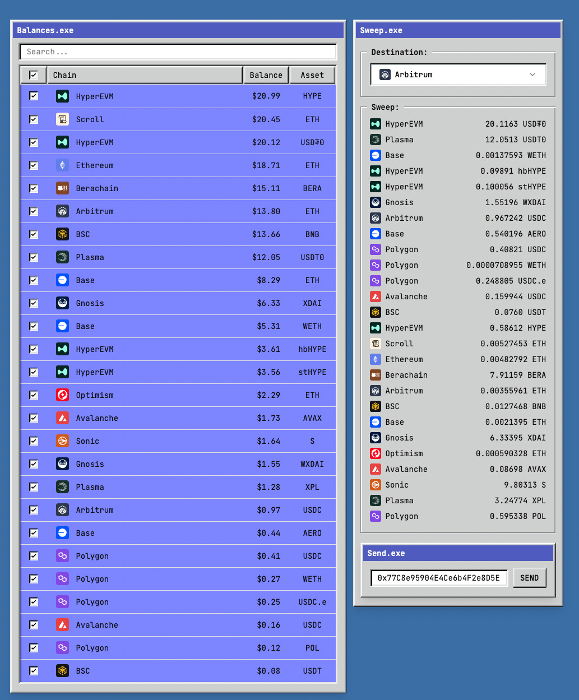Image resolution: width=579 pixels, height=700 pixels.
Task: Click the Arbitrum icon in Destination dropdown
Action: [x=385, y=75]
